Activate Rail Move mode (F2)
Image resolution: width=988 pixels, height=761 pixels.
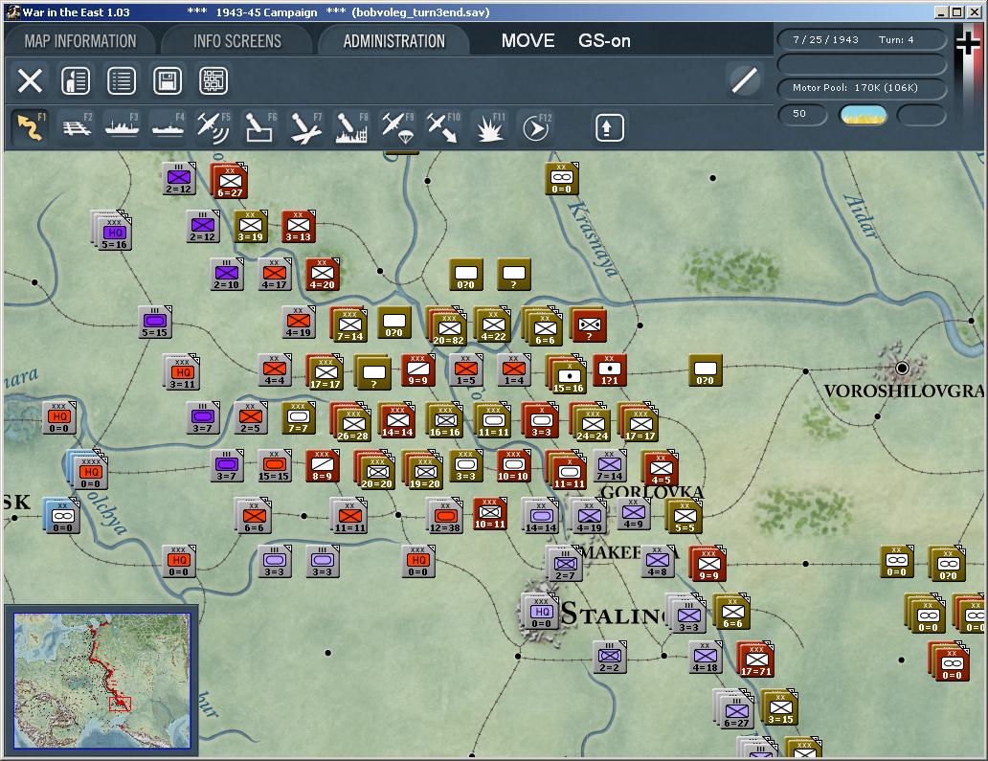point(77,127)
